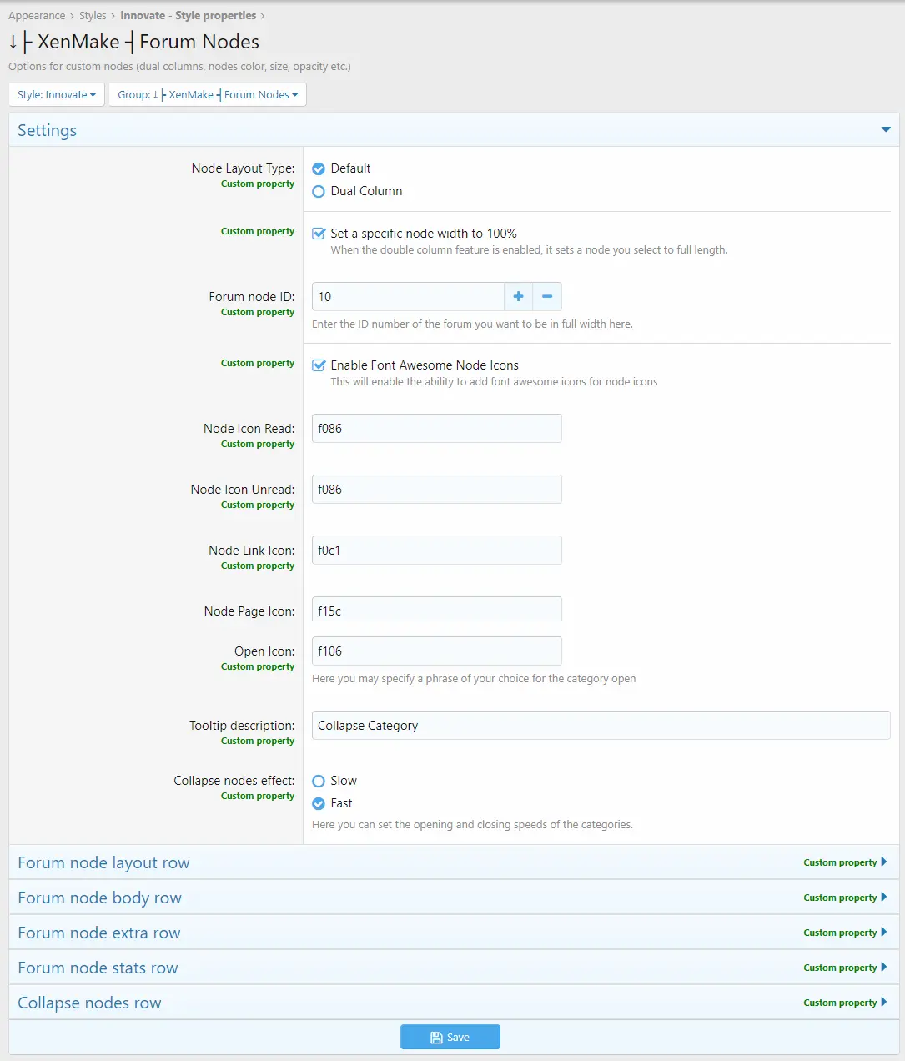Click the Node Link Icon field

click(x=436, y=551)
